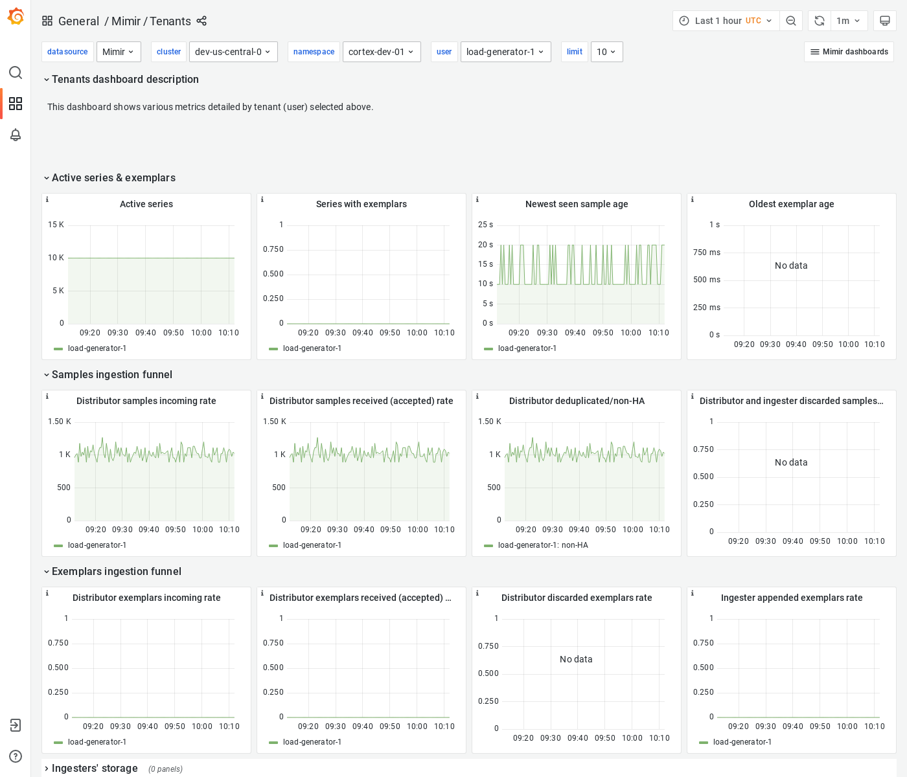Screen dimensions: 907x777
Task: Zoom out the time range with magnifier icon
Action: pos(791,20)
